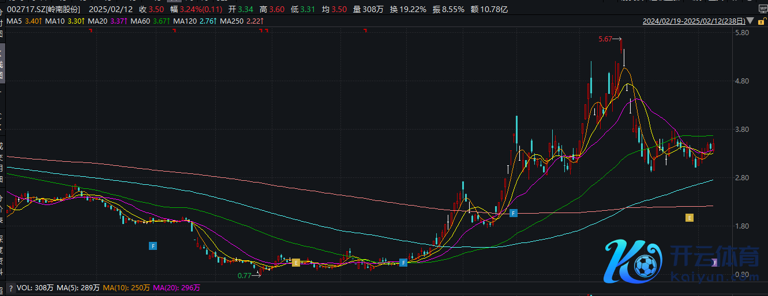
Task: Click the blue F marker at chart bottom center
Action: click(403, 263)
